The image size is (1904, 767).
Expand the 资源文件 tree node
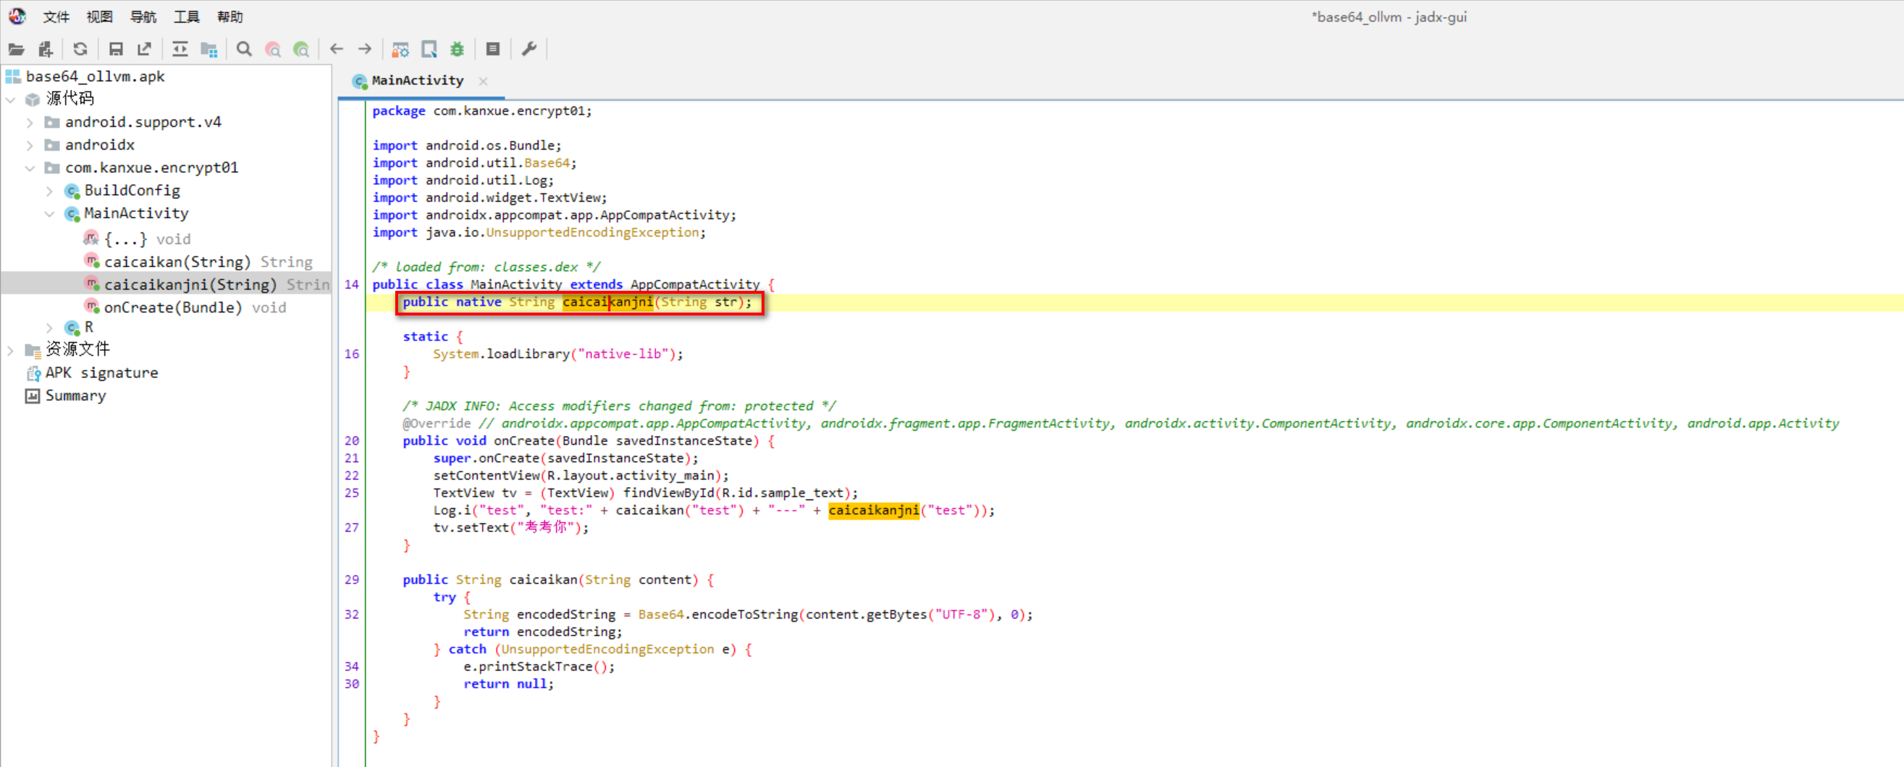coord(11,350)
